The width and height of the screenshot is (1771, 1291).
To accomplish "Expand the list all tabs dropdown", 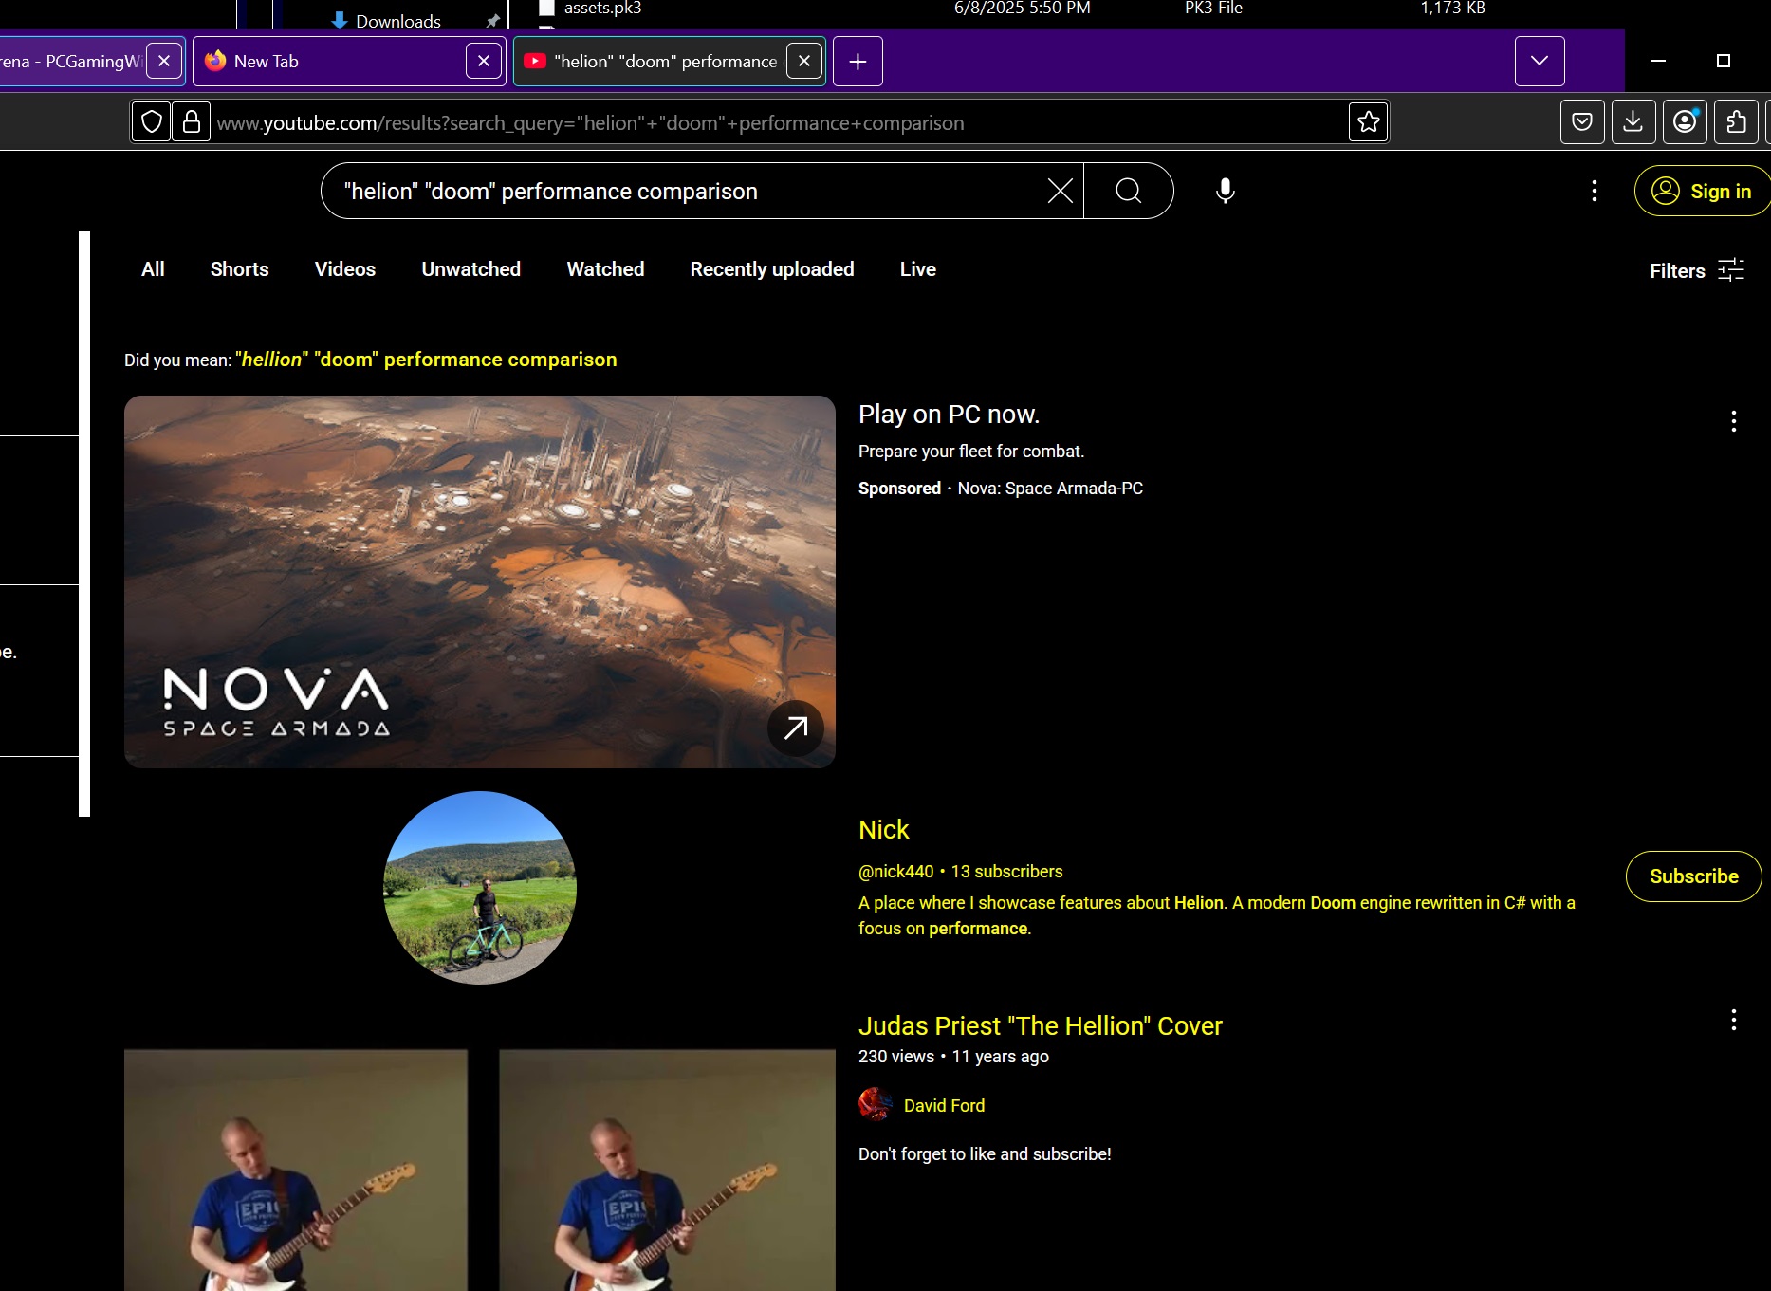I will click(x=1539, y=61).
